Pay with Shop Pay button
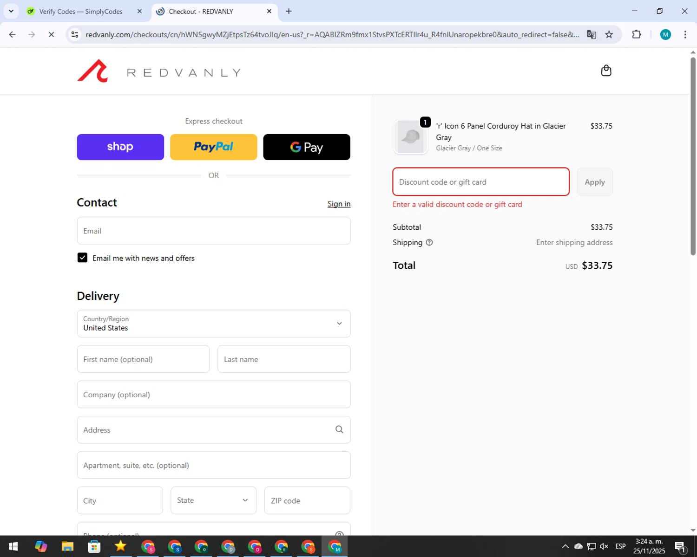The image size is (697, 557). tap(120, 147)
